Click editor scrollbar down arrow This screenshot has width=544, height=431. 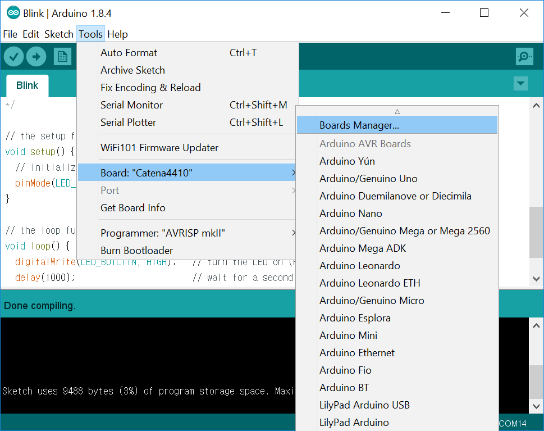[x=536, y=279]
